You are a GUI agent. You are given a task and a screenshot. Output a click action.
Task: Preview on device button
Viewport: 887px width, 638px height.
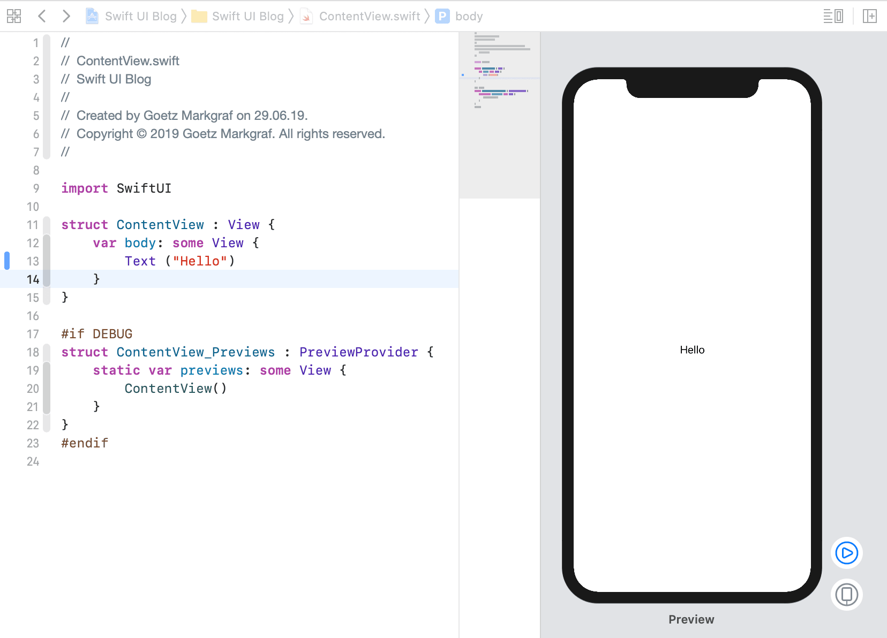(x=846, y=595)
